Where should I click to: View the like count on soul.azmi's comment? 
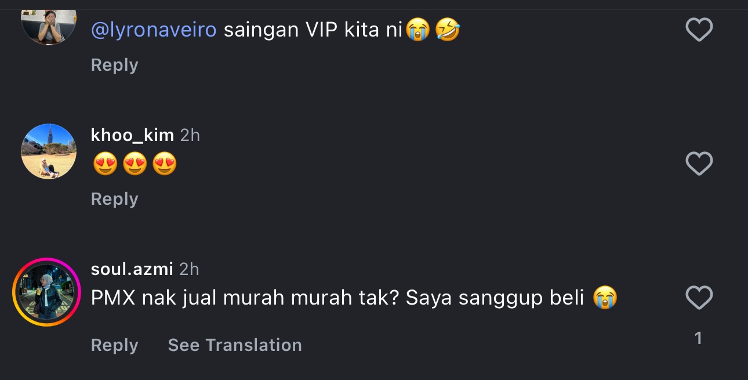pos(699,338)
